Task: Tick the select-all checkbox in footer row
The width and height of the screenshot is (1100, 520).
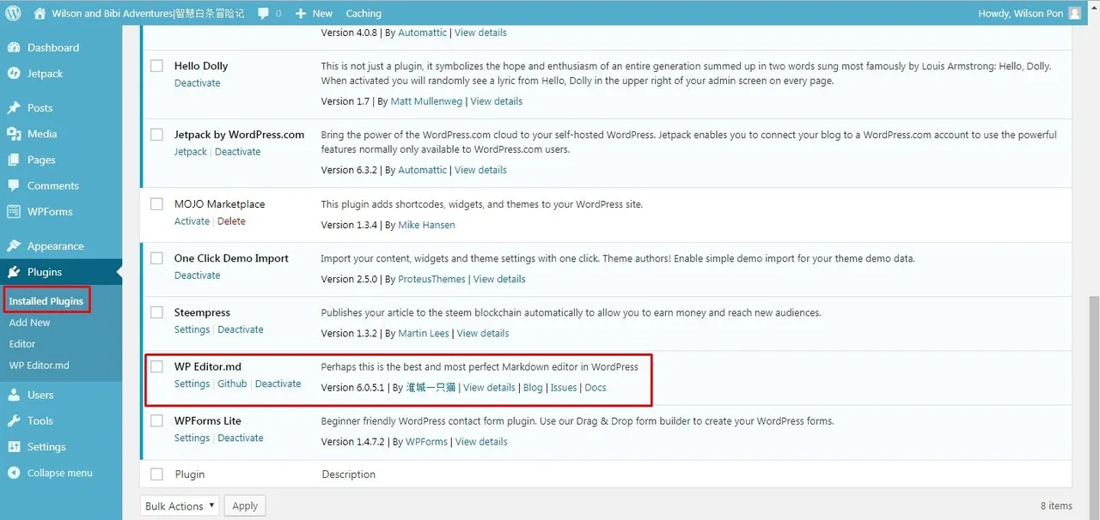Action: pyautogui.click(x=156, y=474)
